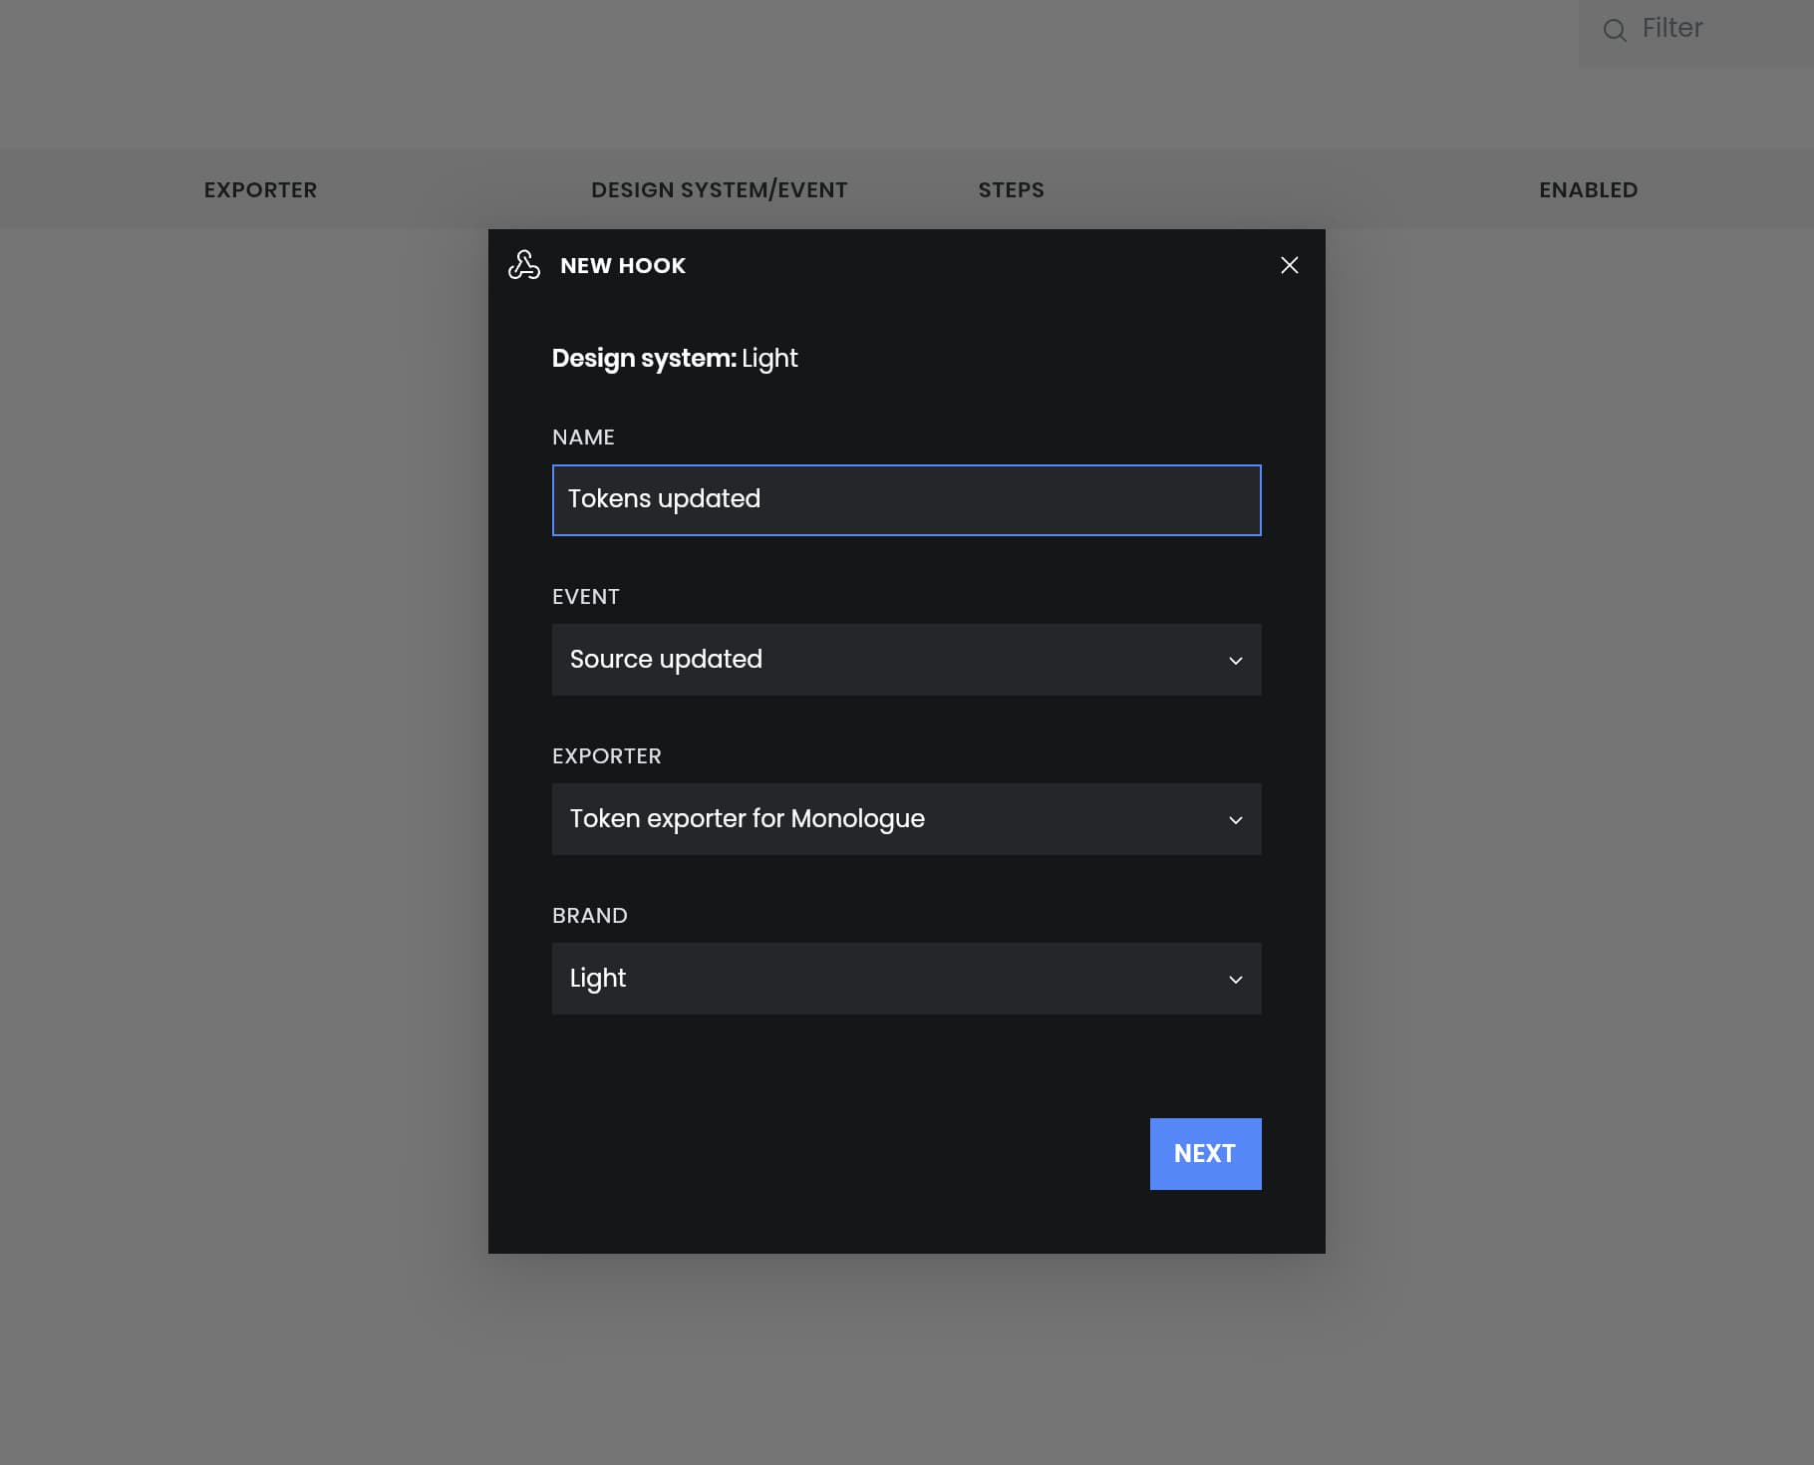
Task: Click the chevron arrow in Brand field
Action: tap(1235, 980)
